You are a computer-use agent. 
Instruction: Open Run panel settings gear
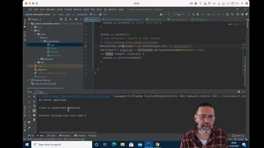[239, 92]
